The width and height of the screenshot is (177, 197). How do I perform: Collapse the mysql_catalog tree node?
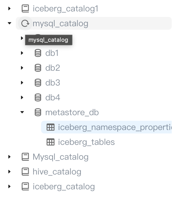[10, 24]
